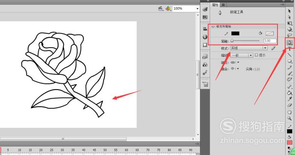Select the Subselection white arrow tool
The height and width of the screenshot is (155, 295).
289,17
